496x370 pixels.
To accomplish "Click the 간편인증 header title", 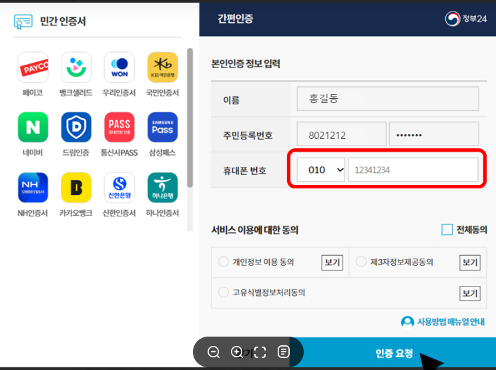I will click(236, 19).
